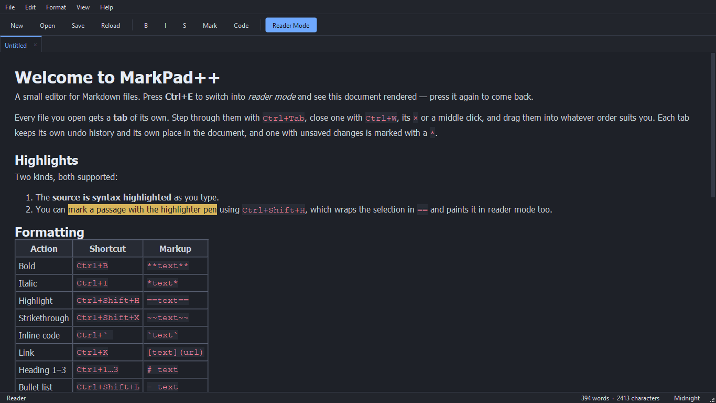The width and height of the screenshot is (716, 403).
Task: Click the Action table header
Action: [x=44, y=249]
